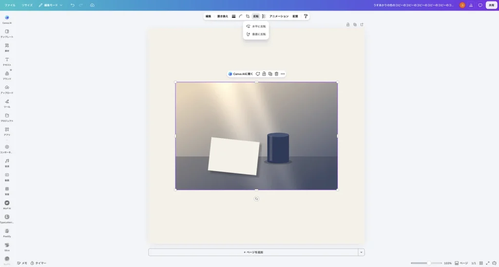Open the music note audio panel
The width and height of the screenshot is (499, 267).
pos(7,162)
